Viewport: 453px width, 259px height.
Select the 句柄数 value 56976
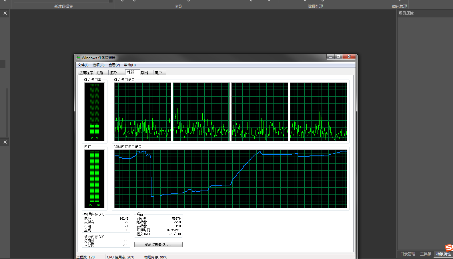click(176, 219)
